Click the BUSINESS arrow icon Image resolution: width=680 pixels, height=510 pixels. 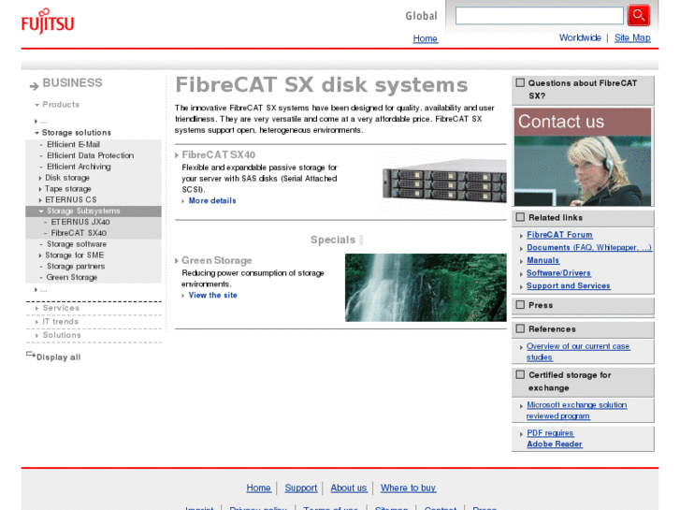34,86
